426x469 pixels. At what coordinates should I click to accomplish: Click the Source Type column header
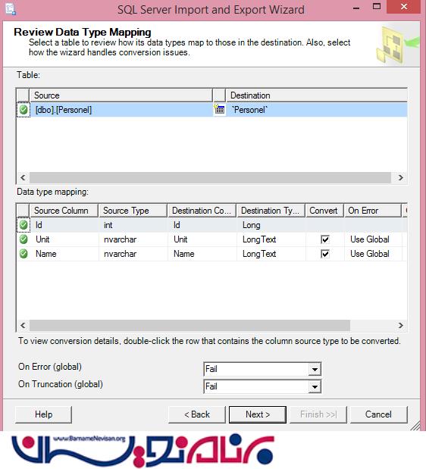133,211
